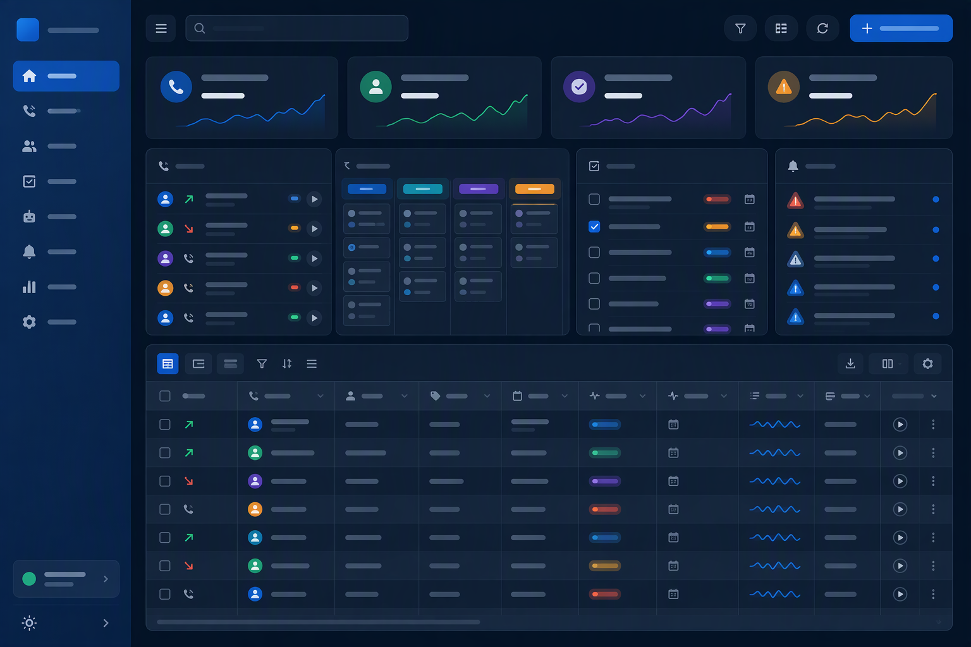Tick the select-all checkbox in the table header
This screenshot has height=647, width=971.
pyautogui.click(x=165, y=396)
